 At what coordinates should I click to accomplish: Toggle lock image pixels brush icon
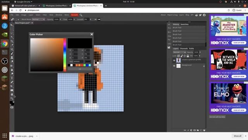click(x=182, y=56)
